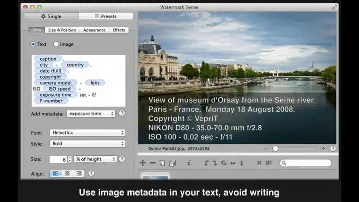
Task: Select the Image radio button
Action: pos(56,44)
